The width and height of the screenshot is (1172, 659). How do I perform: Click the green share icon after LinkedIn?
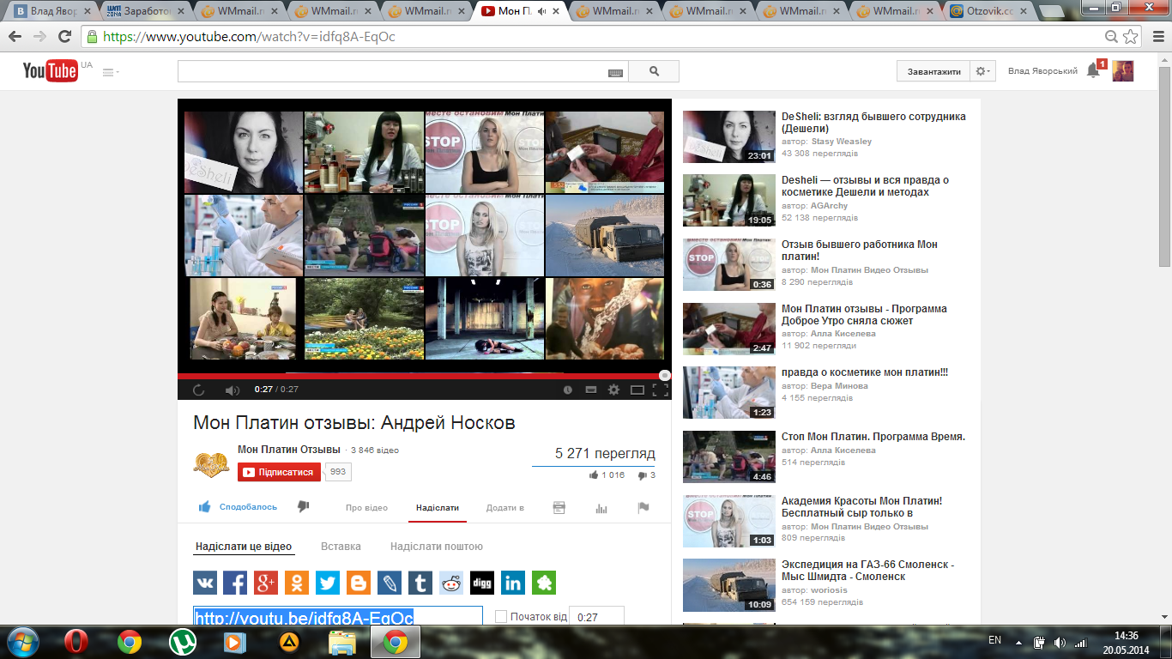[544, 583]
